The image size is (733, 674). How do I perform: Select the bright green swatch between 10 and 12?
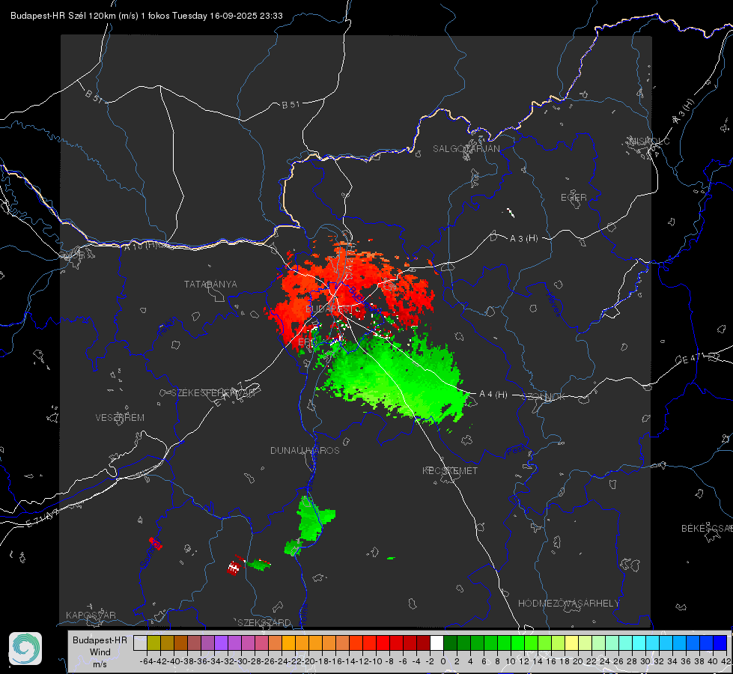pos(517,643)
